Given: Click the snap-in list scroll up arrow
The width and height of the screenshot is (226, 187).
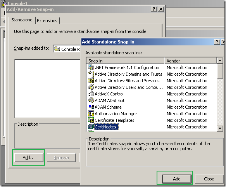Looking at the screenshot, I should pos(220,61).
